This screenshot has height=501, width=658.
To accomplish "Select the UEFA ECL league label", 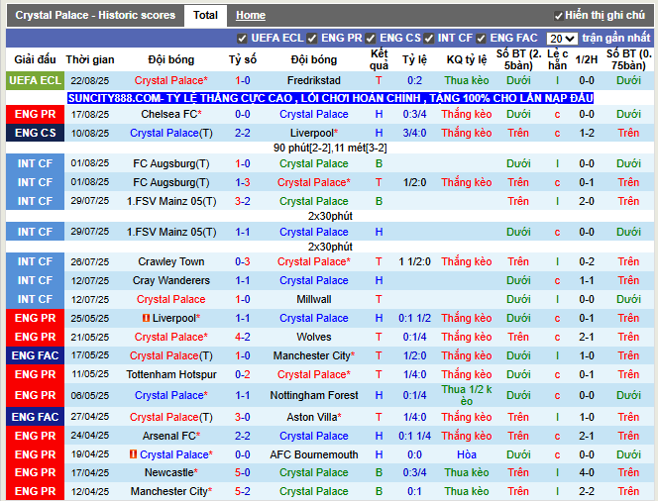I will (35, 80).
